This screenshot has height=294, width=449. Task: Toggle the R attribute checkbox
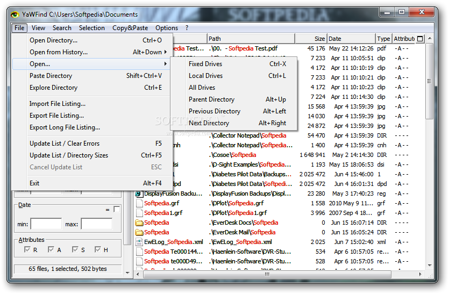27,249
